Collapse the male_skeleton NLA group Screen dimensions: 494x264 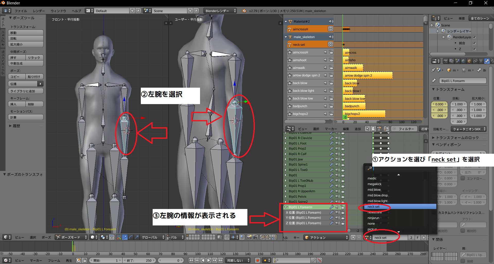pos(286,37)
